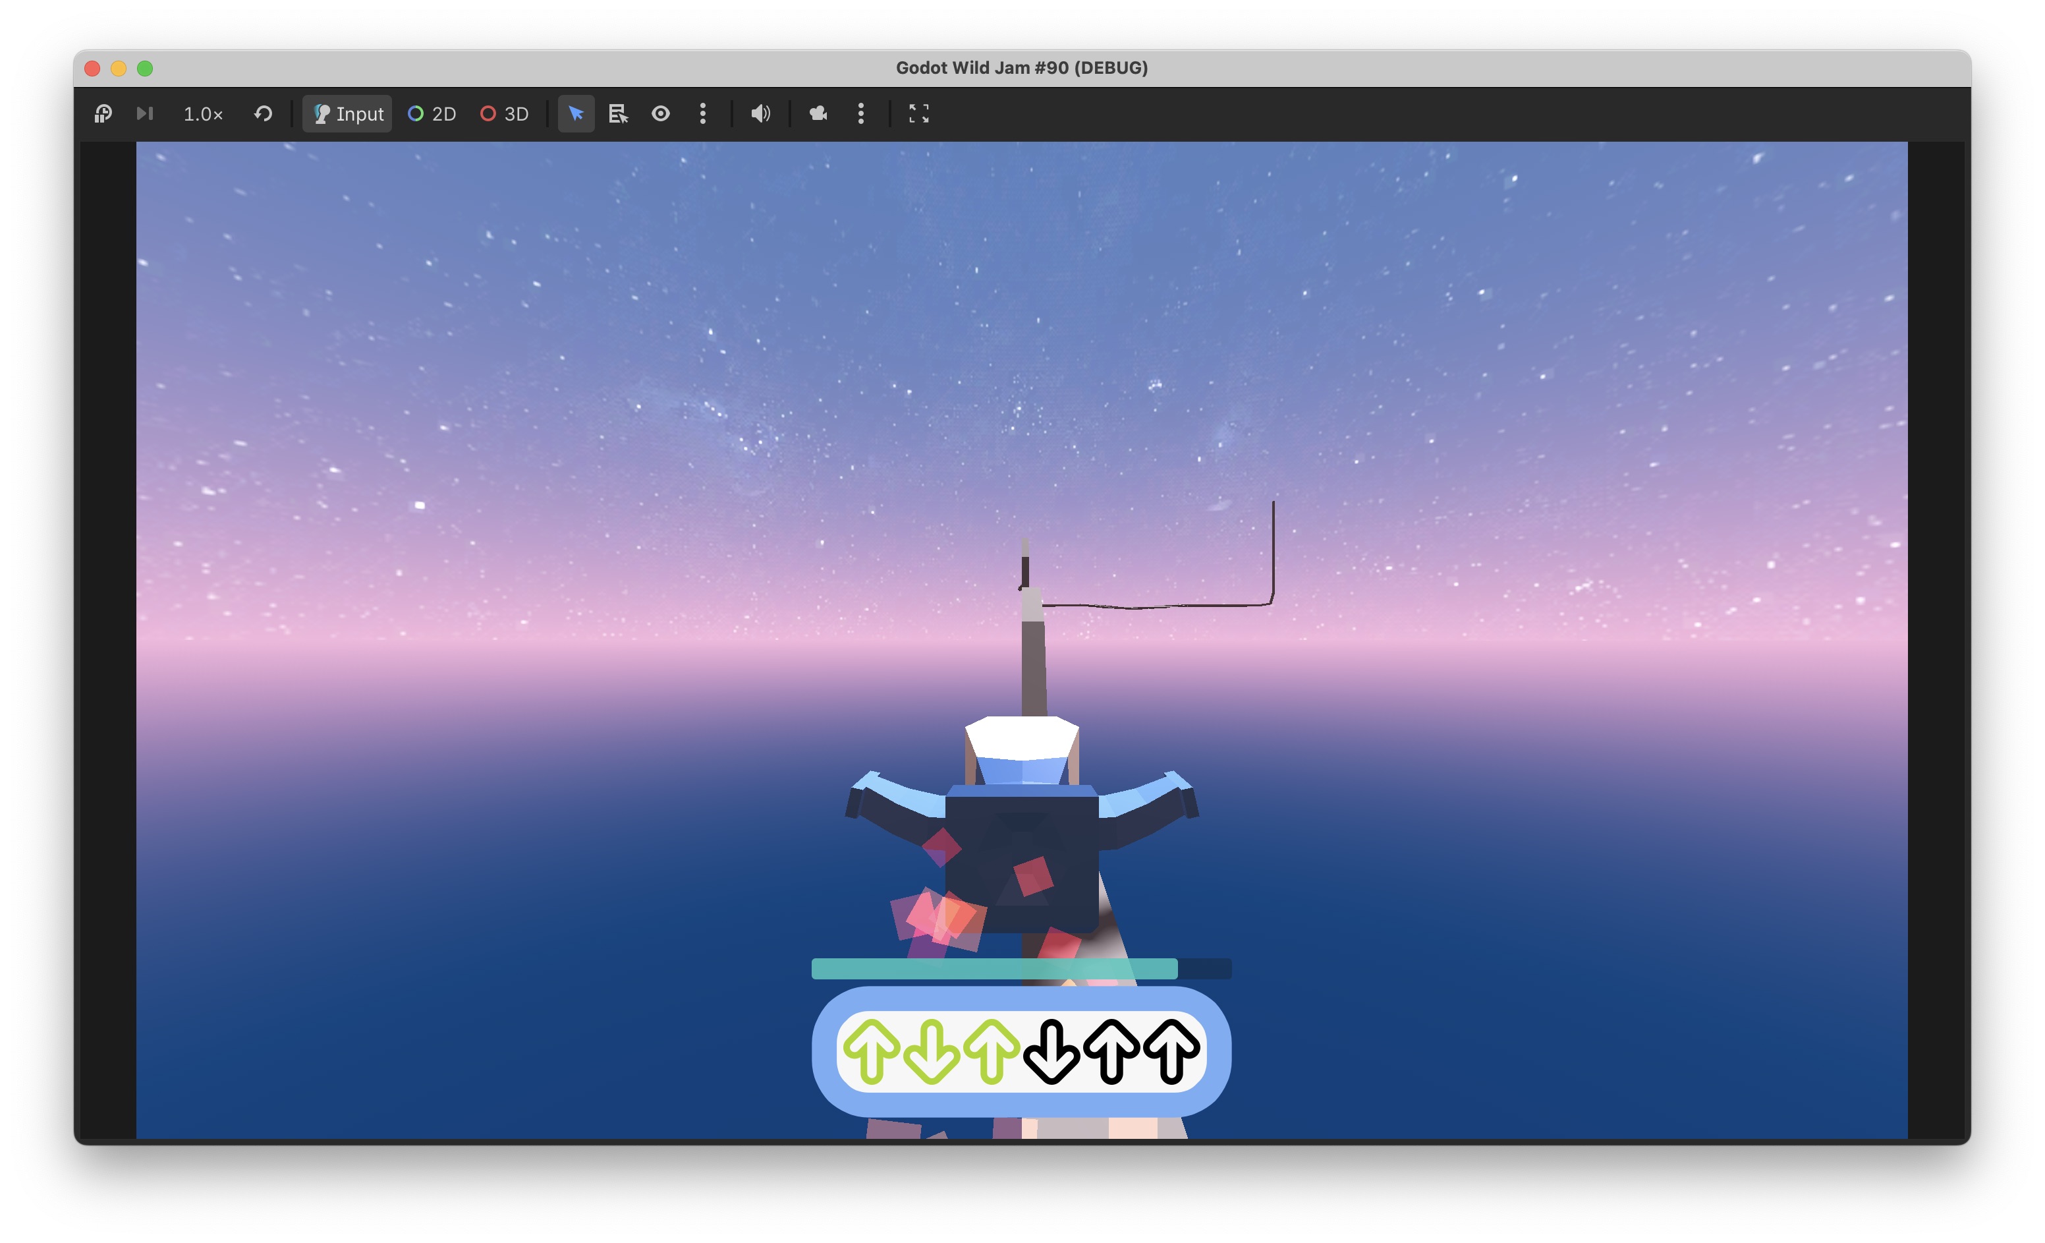Screen dimensions: 2045x1243
Task: Click the reset speed circular arrow
Action: click(263, 114)
